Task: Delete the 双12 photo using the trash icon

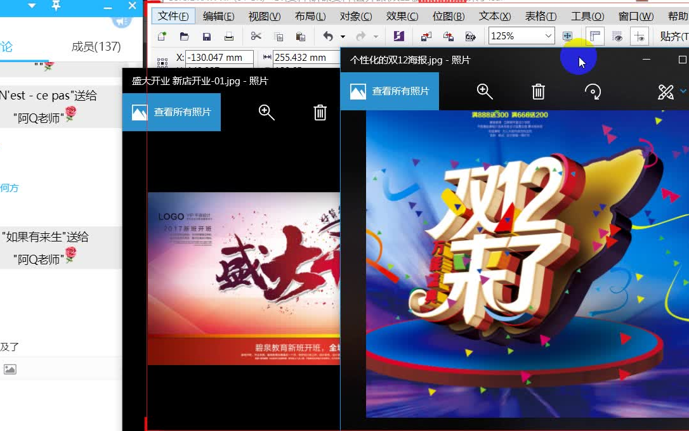Action: (x=538, y=91)
